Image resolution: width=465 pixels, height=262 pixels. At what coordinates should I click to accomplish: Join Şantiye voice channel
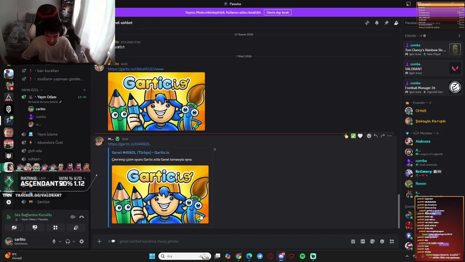(43, 202)
